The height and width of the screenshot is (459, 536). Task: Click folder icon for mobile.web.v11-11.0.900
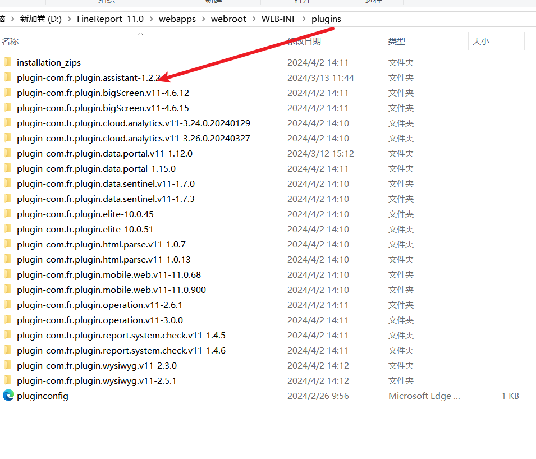(x=8, y=290)
